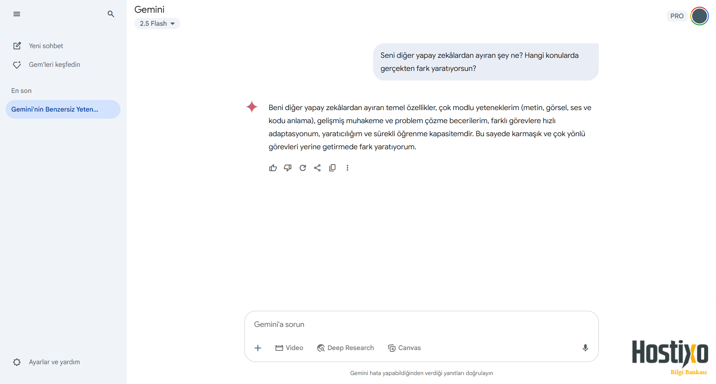Click the user's question message bubble

pyautogui.click(x=486, y=62)
